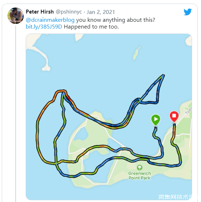Click the Twitter bird logo
The width and height of the screenshot is (201, 202).
click(187, 12)
